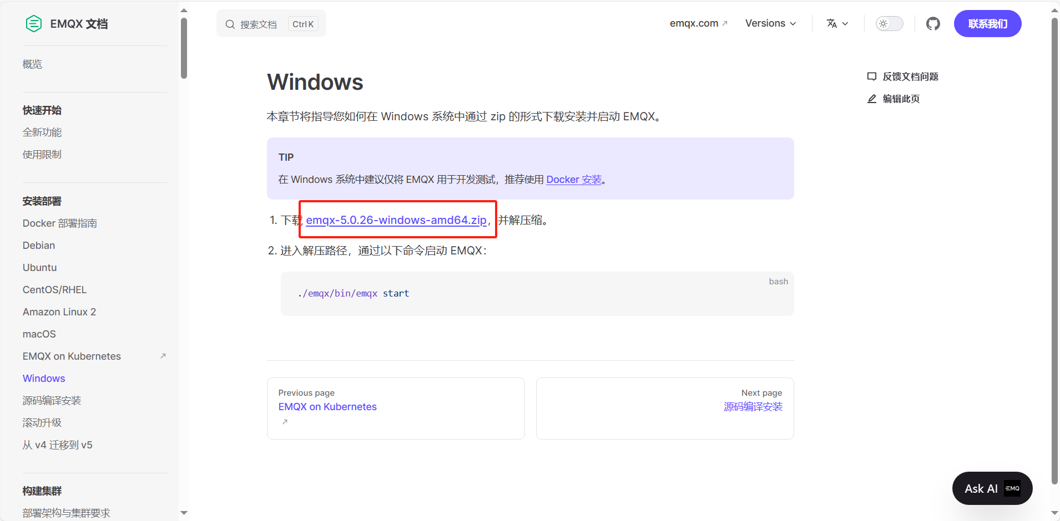Expand the Versions dropdown
The image size is (1060, 521).
pos(770,23)
